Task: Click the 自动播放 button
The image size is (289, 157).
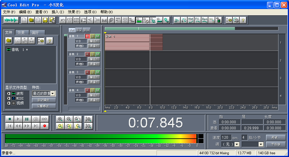Action: 44,100
